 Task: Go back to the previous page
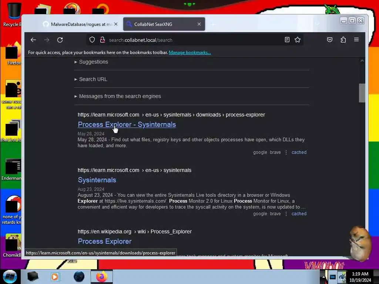point(33,40)
